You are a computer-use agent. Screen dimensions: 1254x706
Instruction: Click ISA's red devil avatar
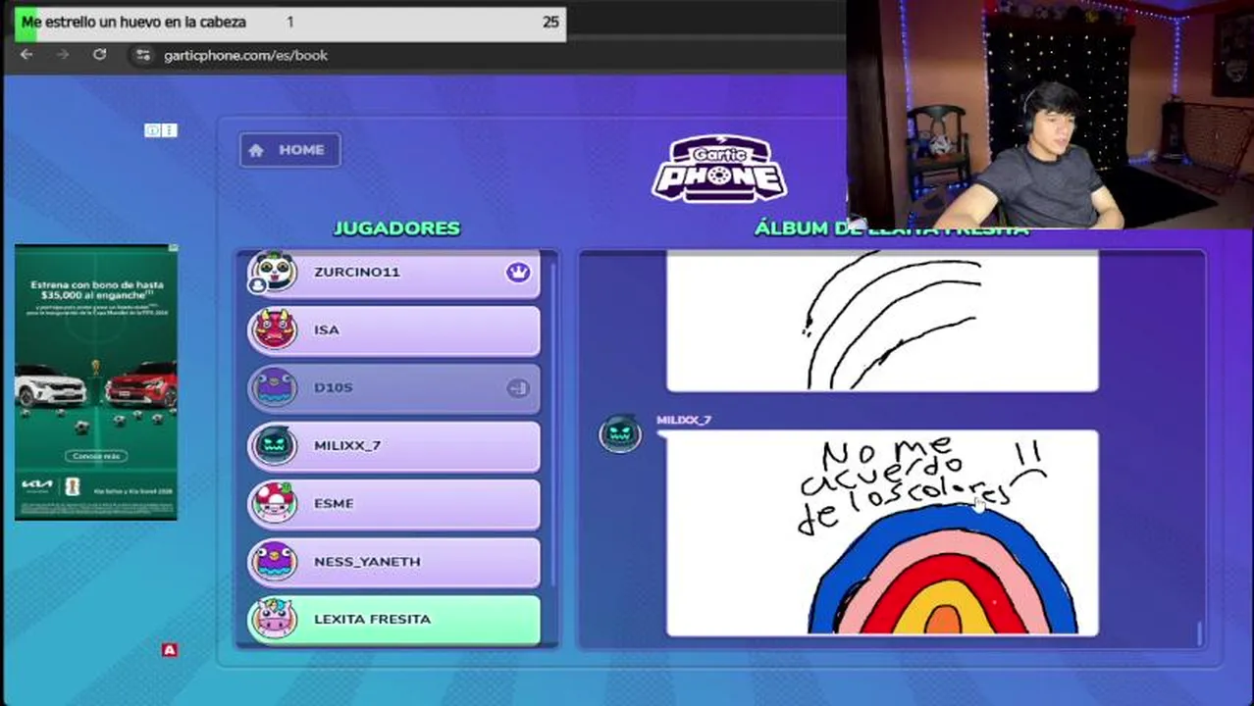click(275, 330)
